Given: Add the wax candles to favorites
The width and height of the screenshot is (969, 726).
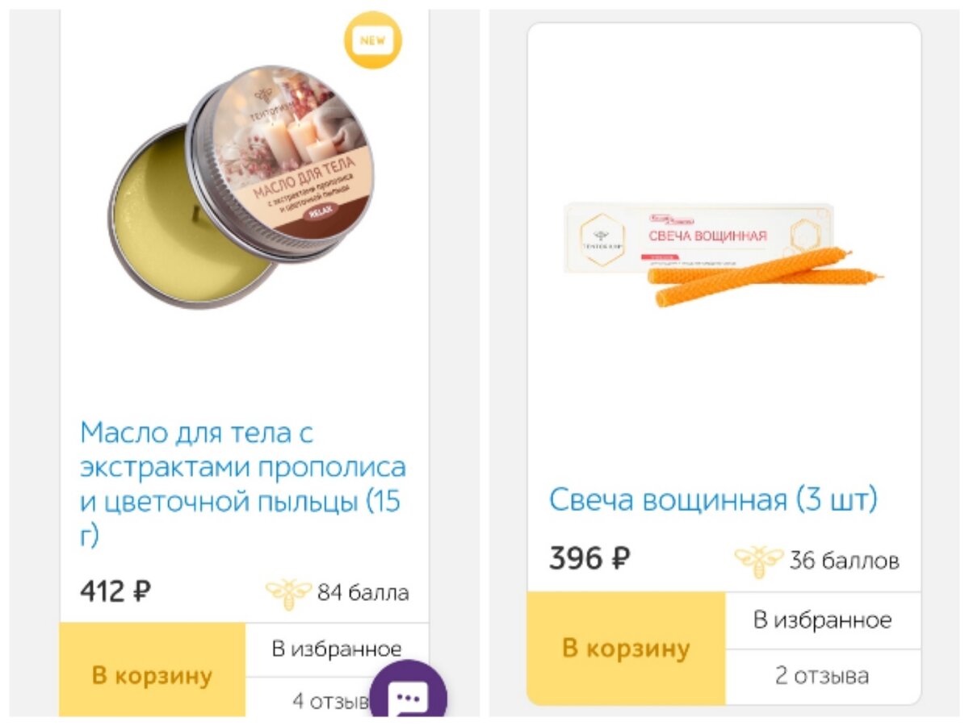Looking at the screenshot, I should click(821, 620).
